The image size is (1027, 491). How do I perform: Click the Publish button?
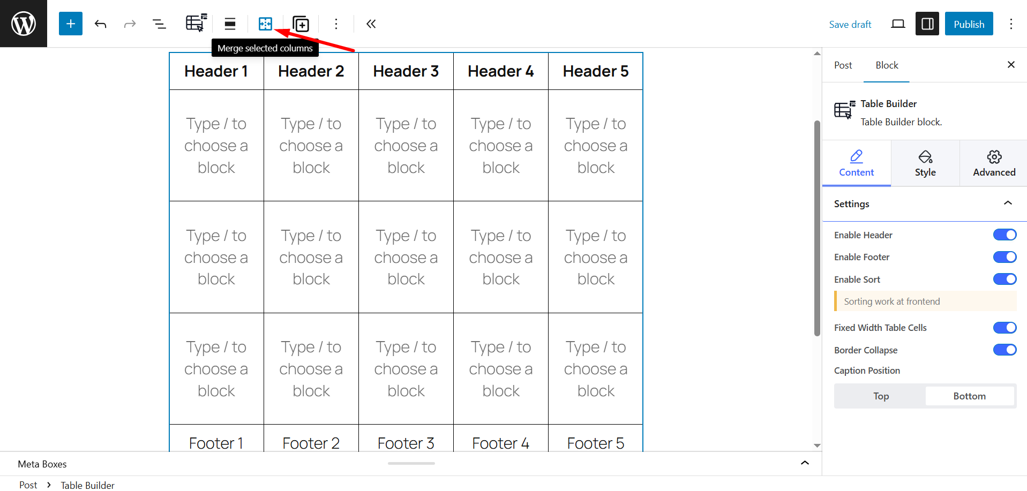[x=969, y=24]
